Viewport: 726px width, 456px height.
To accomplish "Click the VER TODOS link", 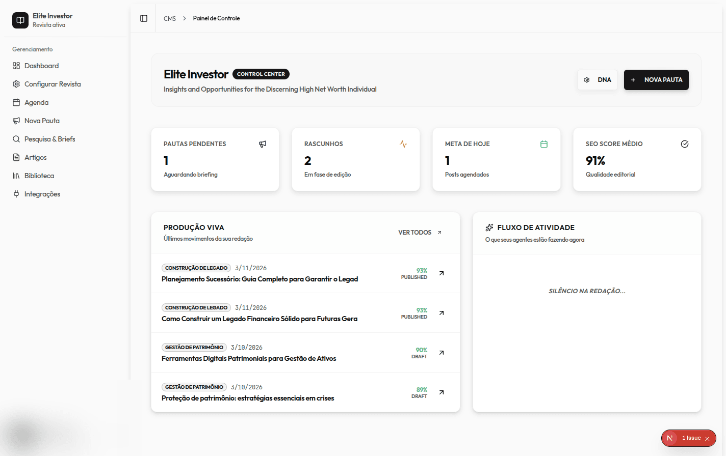I will pyautogui.click(x=420, y=233).
